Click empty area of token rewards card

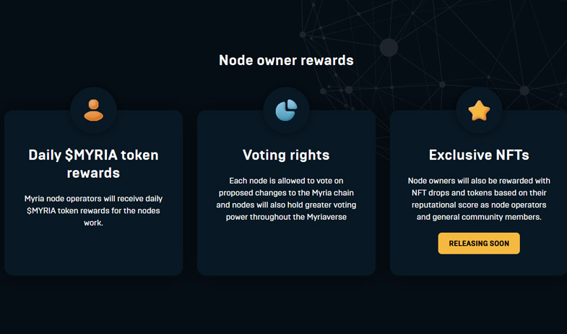pyautogui.click(x=94, y=252)
